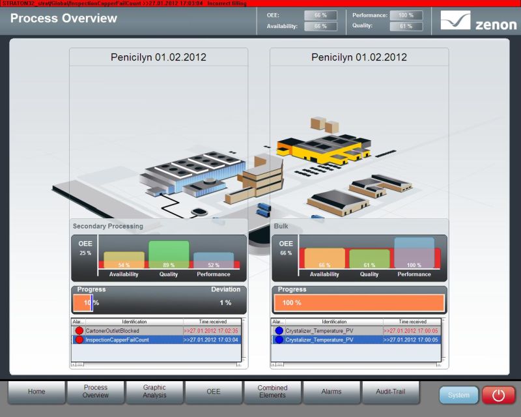Open the Home screen
Screen dimensions: 521x417
[x=36, y=392]
